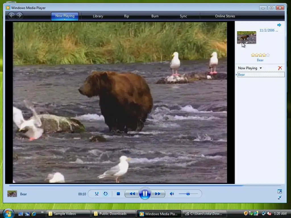This screenshot has width=291, height=218.
Task: Rate Bear five stars
Action: [268, 55]
